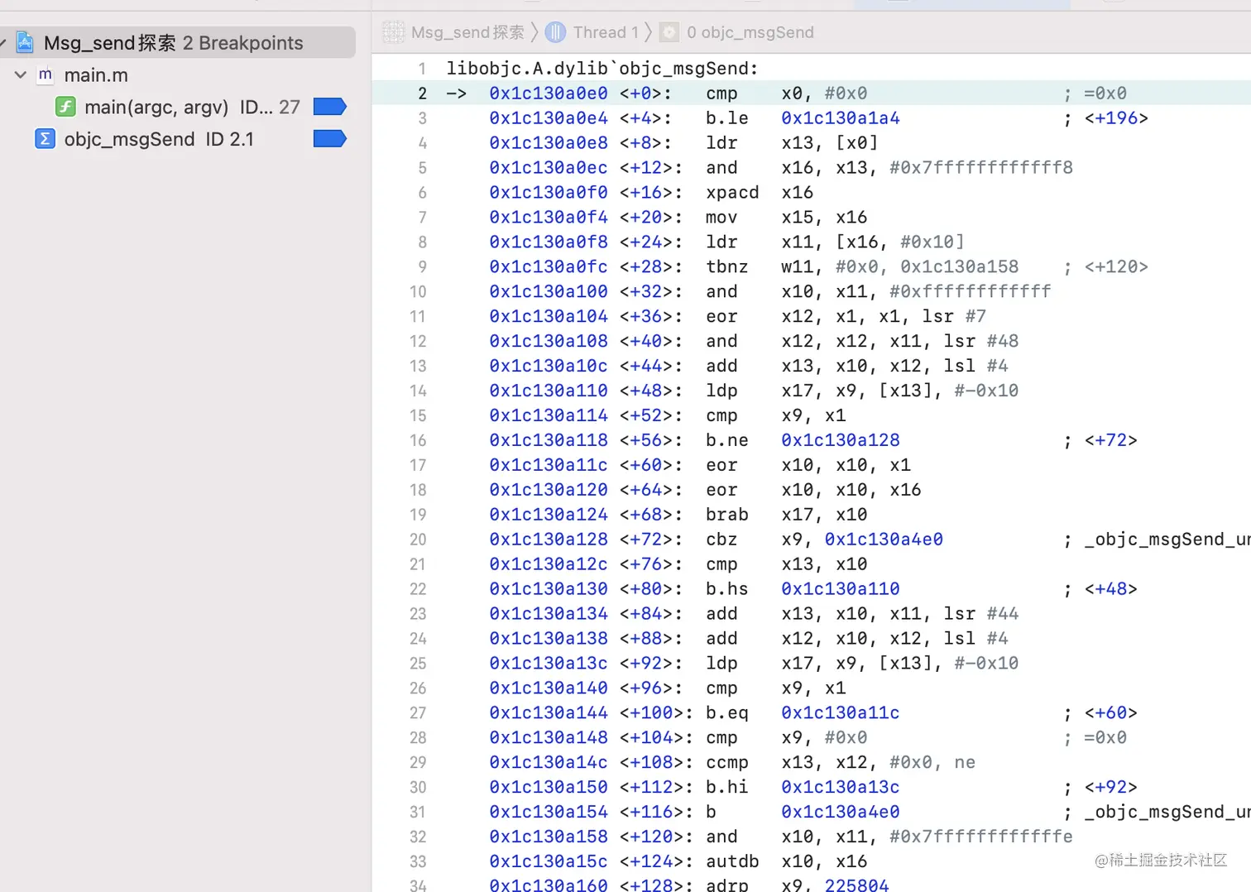
Task: Click operands x12, x1, x1, lsr #7
Action: [884, 317]
